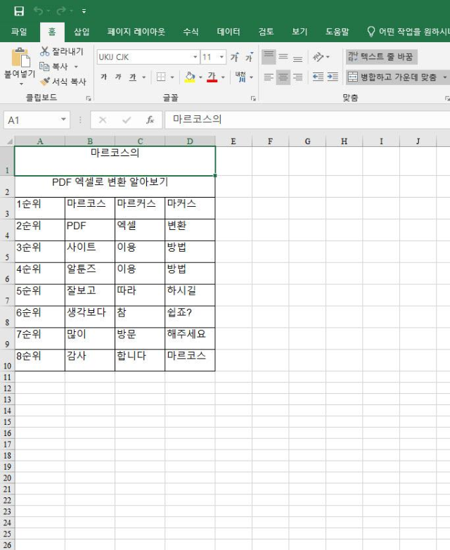
Task: Expand the 복사 dropdown arrow
Action: coord(76,67)
